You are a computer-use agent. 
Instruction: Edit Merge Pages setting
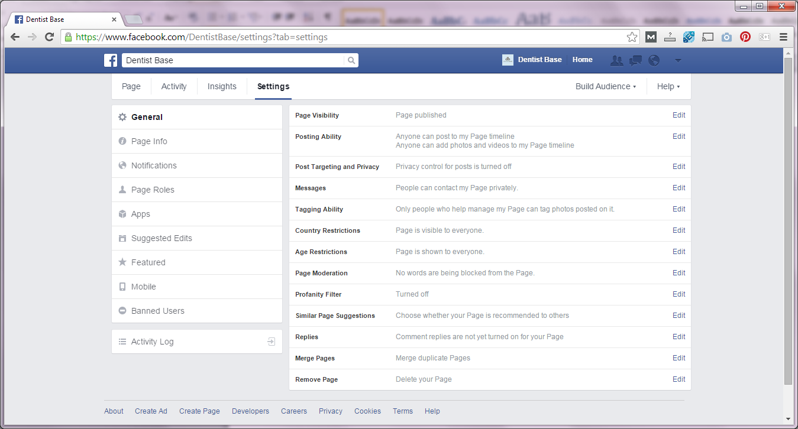coord(679,358)
